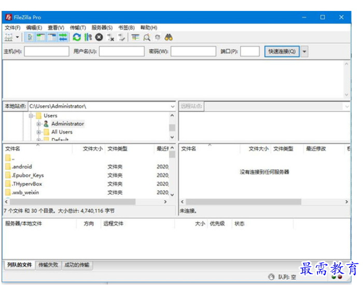Open the quickconnect history dropdown arrow

click(x=304, y=51)
